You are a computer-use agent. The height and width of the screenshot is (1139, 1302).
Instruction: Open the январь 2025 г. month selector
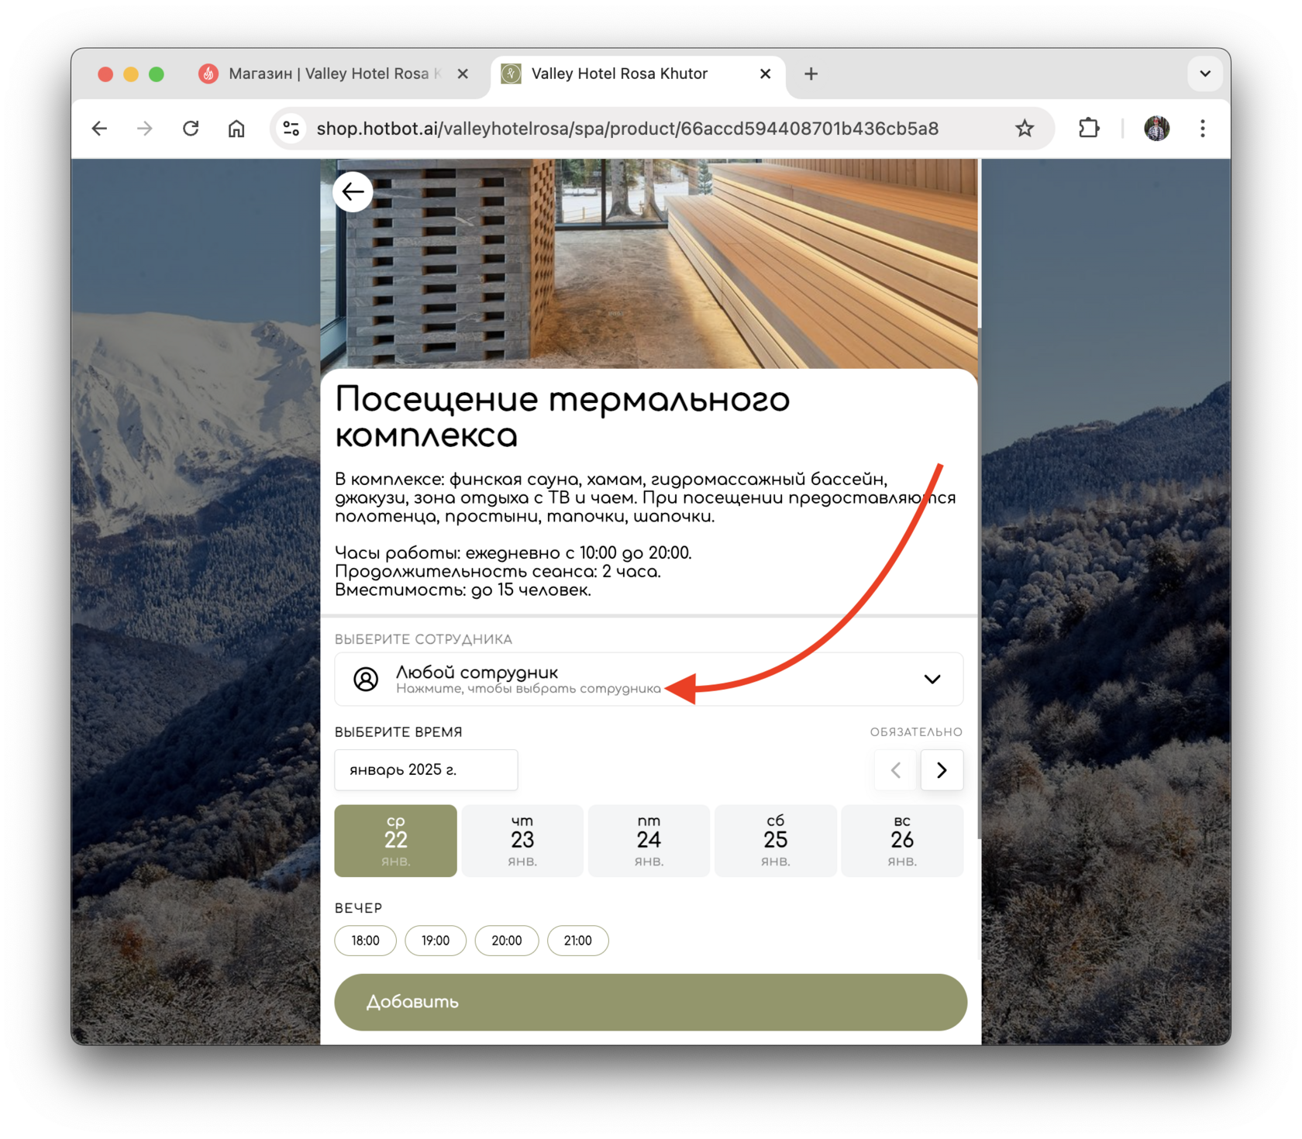pyautogui.click(x=425, y=769)
